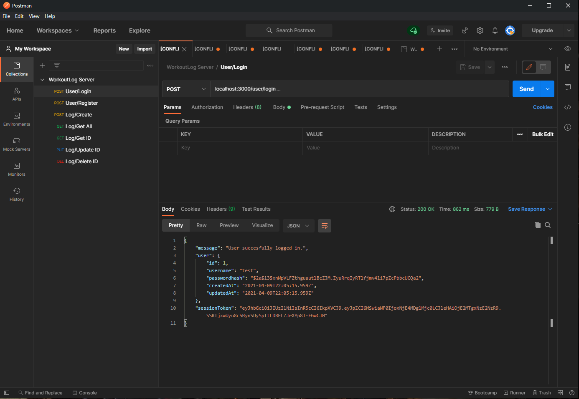Click the New button
Viewport: 579px width, 399px height.
tap(124, 49)
